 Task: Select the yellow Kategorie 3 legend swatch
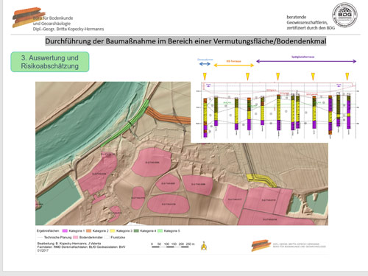(x=113, y=231)
